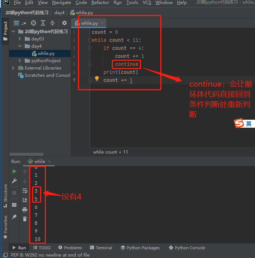The image size is (255, 258).
Task: Open the Python Console tool window
Action: (x=187, y=248)
